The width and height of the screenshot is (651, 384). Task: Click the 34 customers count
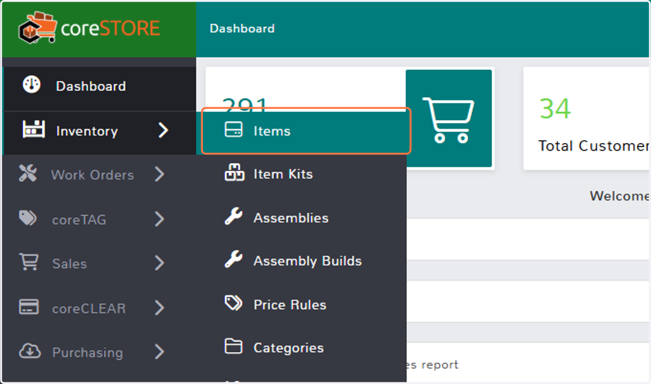click(x=555, y=109)
